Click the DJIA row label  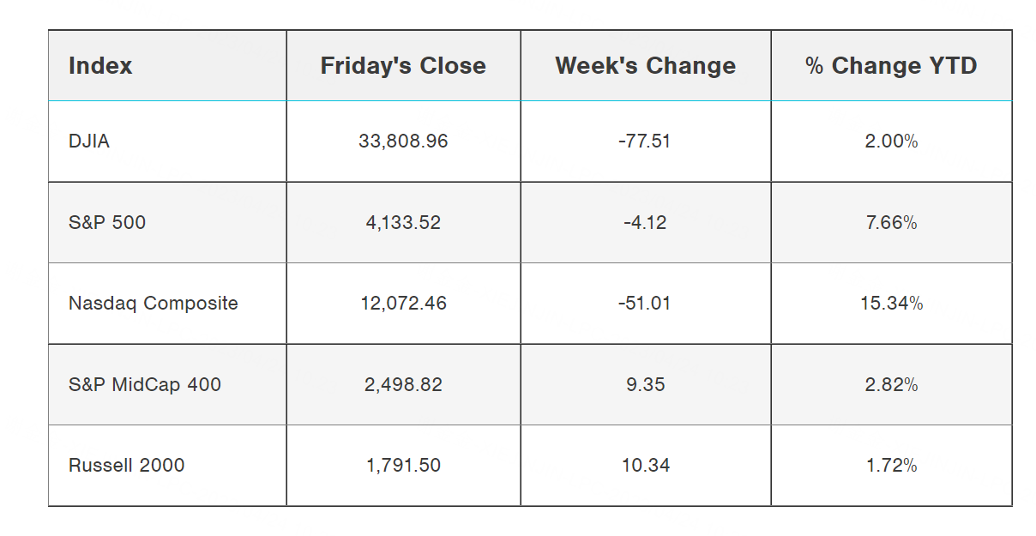point(89,142)
